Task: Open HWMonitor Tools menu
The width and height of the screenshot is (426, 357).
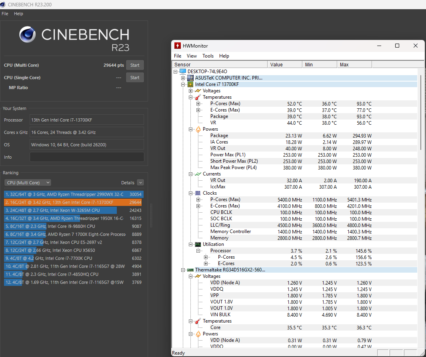Action: pos(208,56)
